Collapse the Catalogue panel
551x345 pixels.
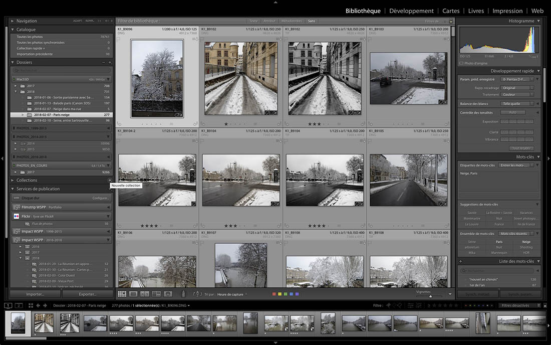(13, 30)
